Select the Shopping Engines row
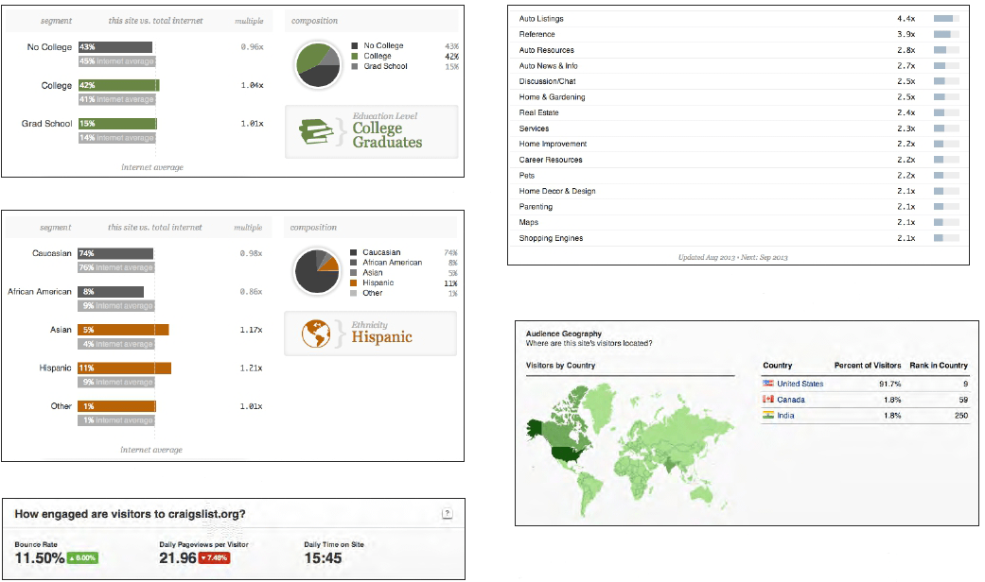Screen dimensions: 985x582 coord(739,238)
